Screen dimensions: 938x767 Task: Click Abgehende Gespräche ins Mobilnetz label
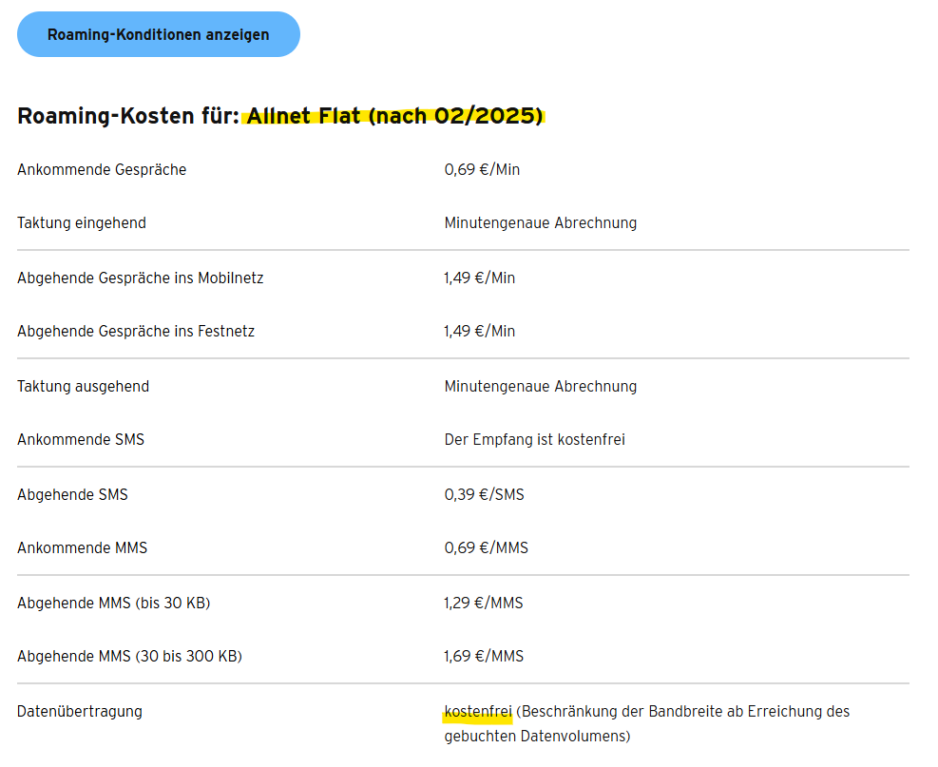point(140,278)
